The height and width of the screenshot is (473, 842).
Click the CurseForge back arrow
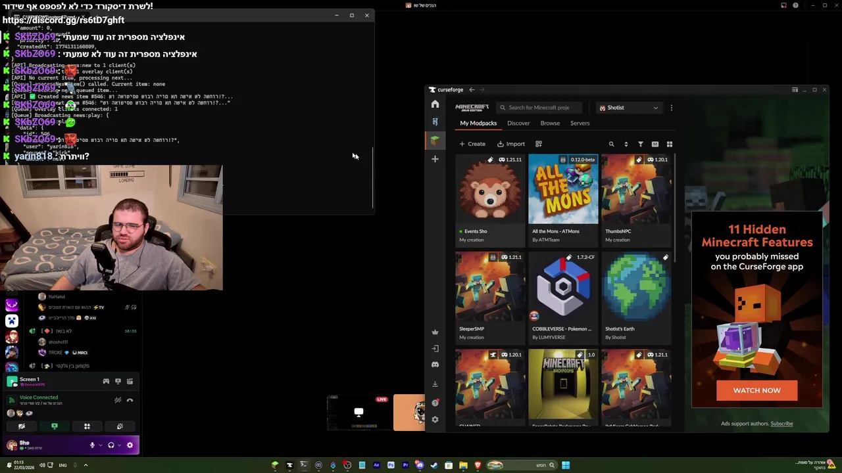pyautogui.click(x=472, y=89)
